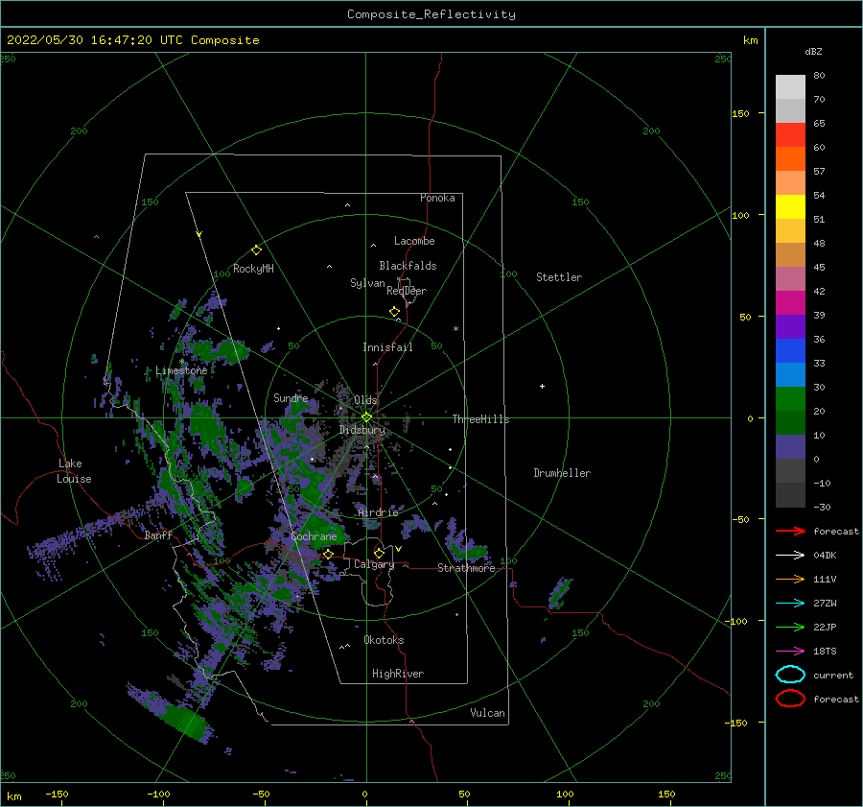Viewport: 863px width, 807px height.
Task: Pick the bright green swatch below 30 dBZ
Action: (x=790, y=399)
